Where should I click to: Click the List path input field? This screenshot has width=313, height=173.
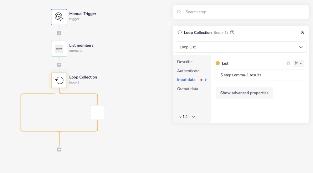(x=260, y=75)
